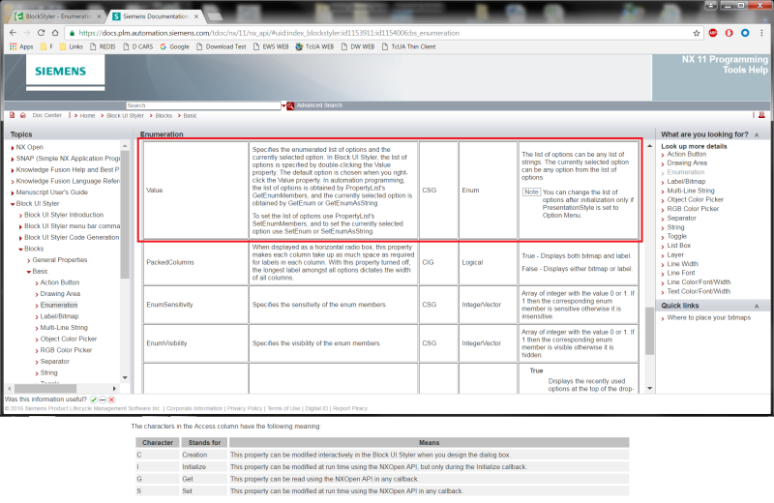Click the neutral feedback dash icon
The image size is (774, 503).
pos(103,399)
